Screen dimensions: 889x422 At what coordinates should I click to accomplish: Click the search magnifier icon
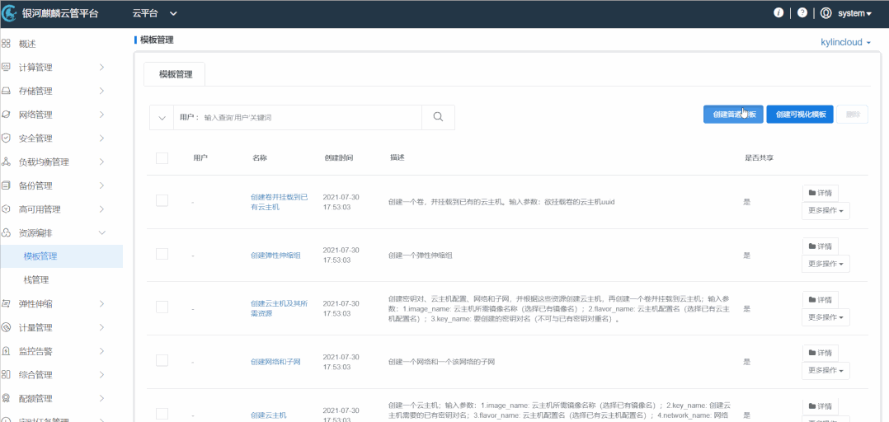coord(438,117)
